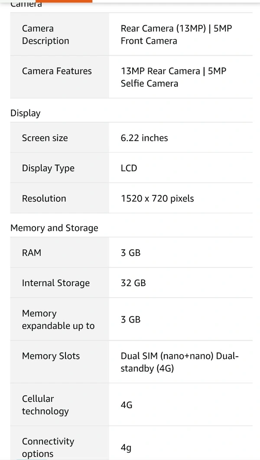The image size is (260, 460).
Task: Select the LCD display type value
Action: 129,169
